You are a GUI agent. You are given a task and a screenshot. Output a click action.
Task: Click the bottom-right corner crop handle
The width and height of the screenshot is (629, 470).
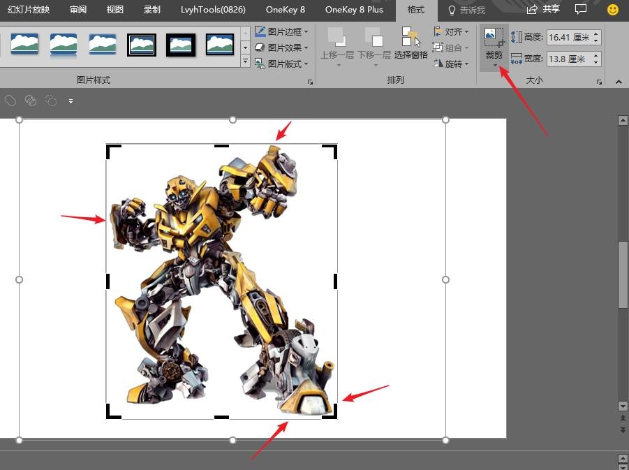[330, 412]
